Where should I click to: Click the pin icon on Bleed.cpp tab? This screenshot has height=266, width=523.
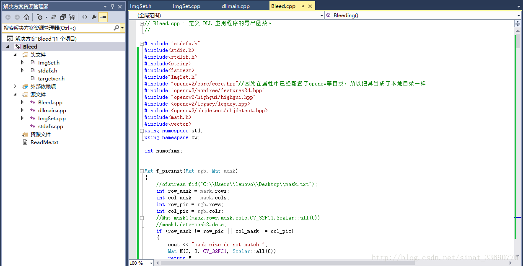[302, 6]
